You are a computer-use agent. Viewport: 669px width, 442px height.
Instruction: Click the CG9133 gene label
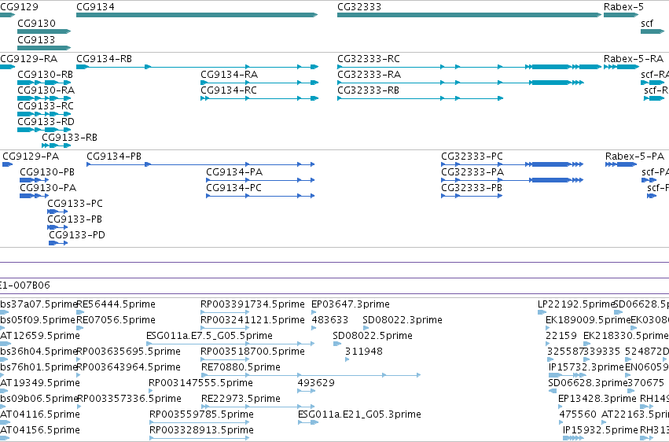37,39
